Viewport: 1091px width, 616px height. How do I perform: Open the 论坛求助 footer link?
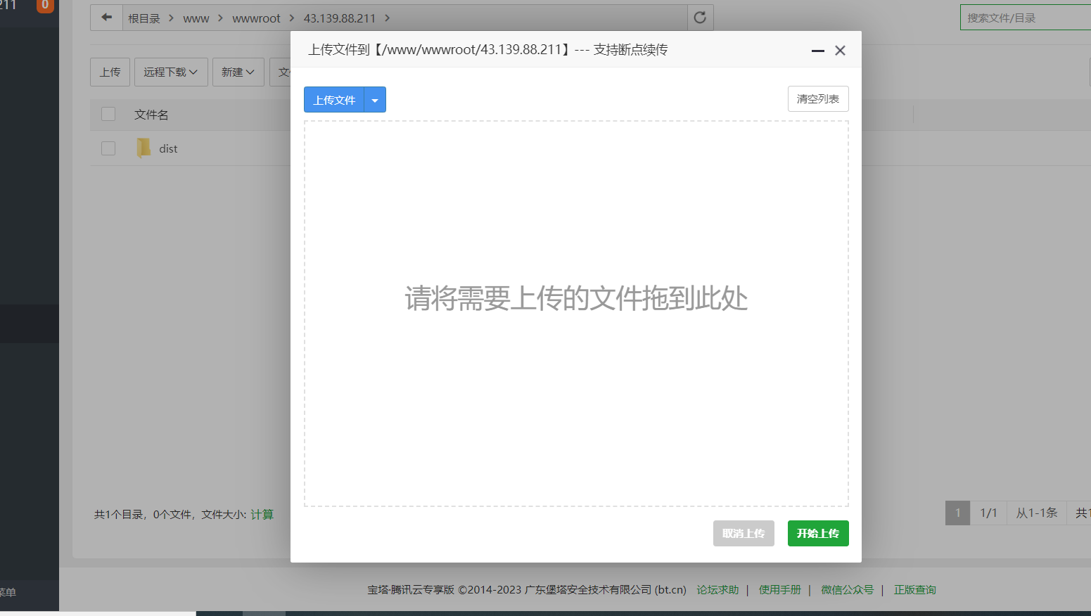click(x=717, y=590)
